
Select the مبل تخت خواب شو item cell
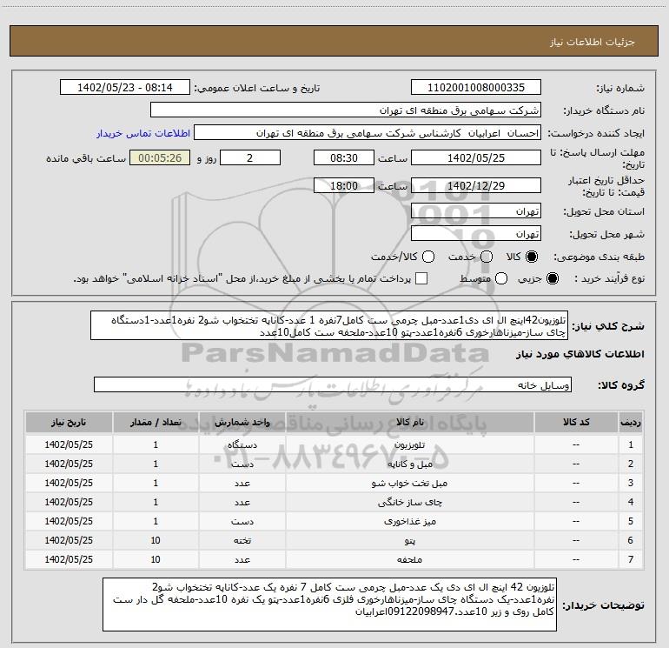(409, 483)
